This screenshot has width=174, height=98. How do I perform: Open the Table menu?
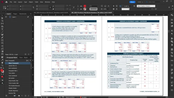[x=36, y=2]
